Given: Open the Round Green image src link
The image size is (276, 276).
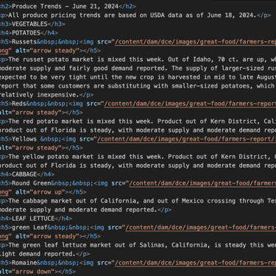Looking at the screenshot, I should pos(202,183).
